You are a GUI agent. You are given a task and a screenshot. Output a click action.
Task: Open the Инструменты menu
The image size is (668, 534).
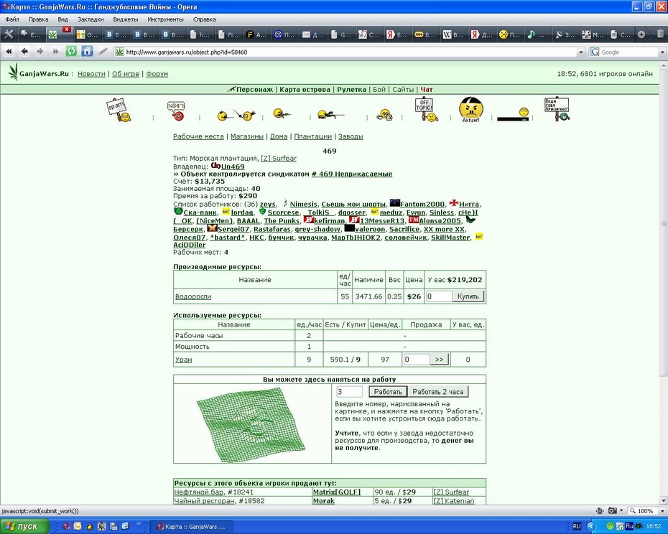pos(165,19)
